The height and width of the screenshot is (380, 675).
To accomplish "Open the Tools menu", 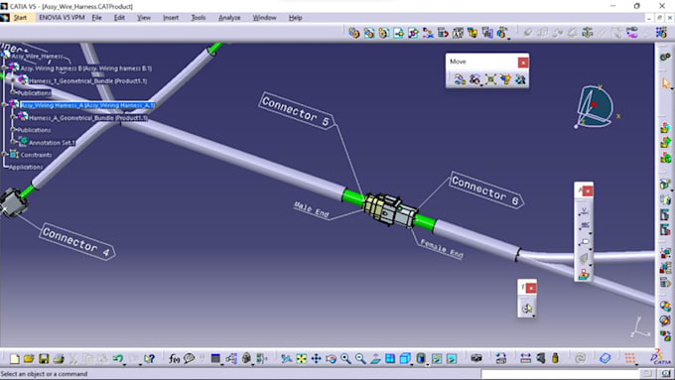I will click(198, 18).
